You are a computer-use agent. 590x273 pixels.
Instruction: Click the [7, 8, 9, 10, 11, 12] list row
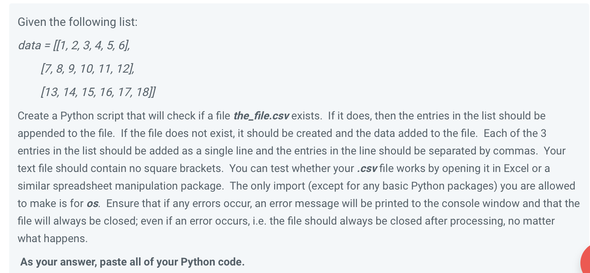(x=87, y=68)
